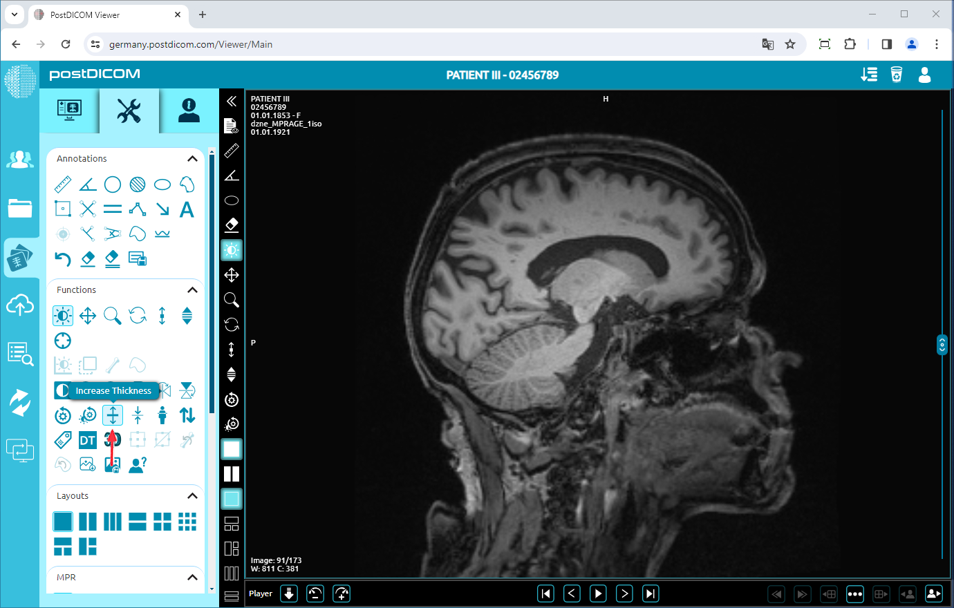Open the Decrease Thickness tool

tap(137, 415)
